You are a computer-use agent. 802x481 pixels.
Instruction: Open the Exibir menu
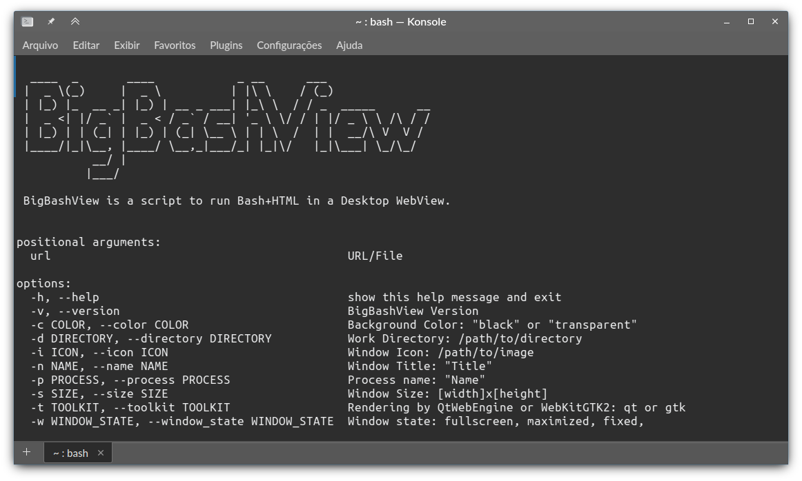click(127, 45)
